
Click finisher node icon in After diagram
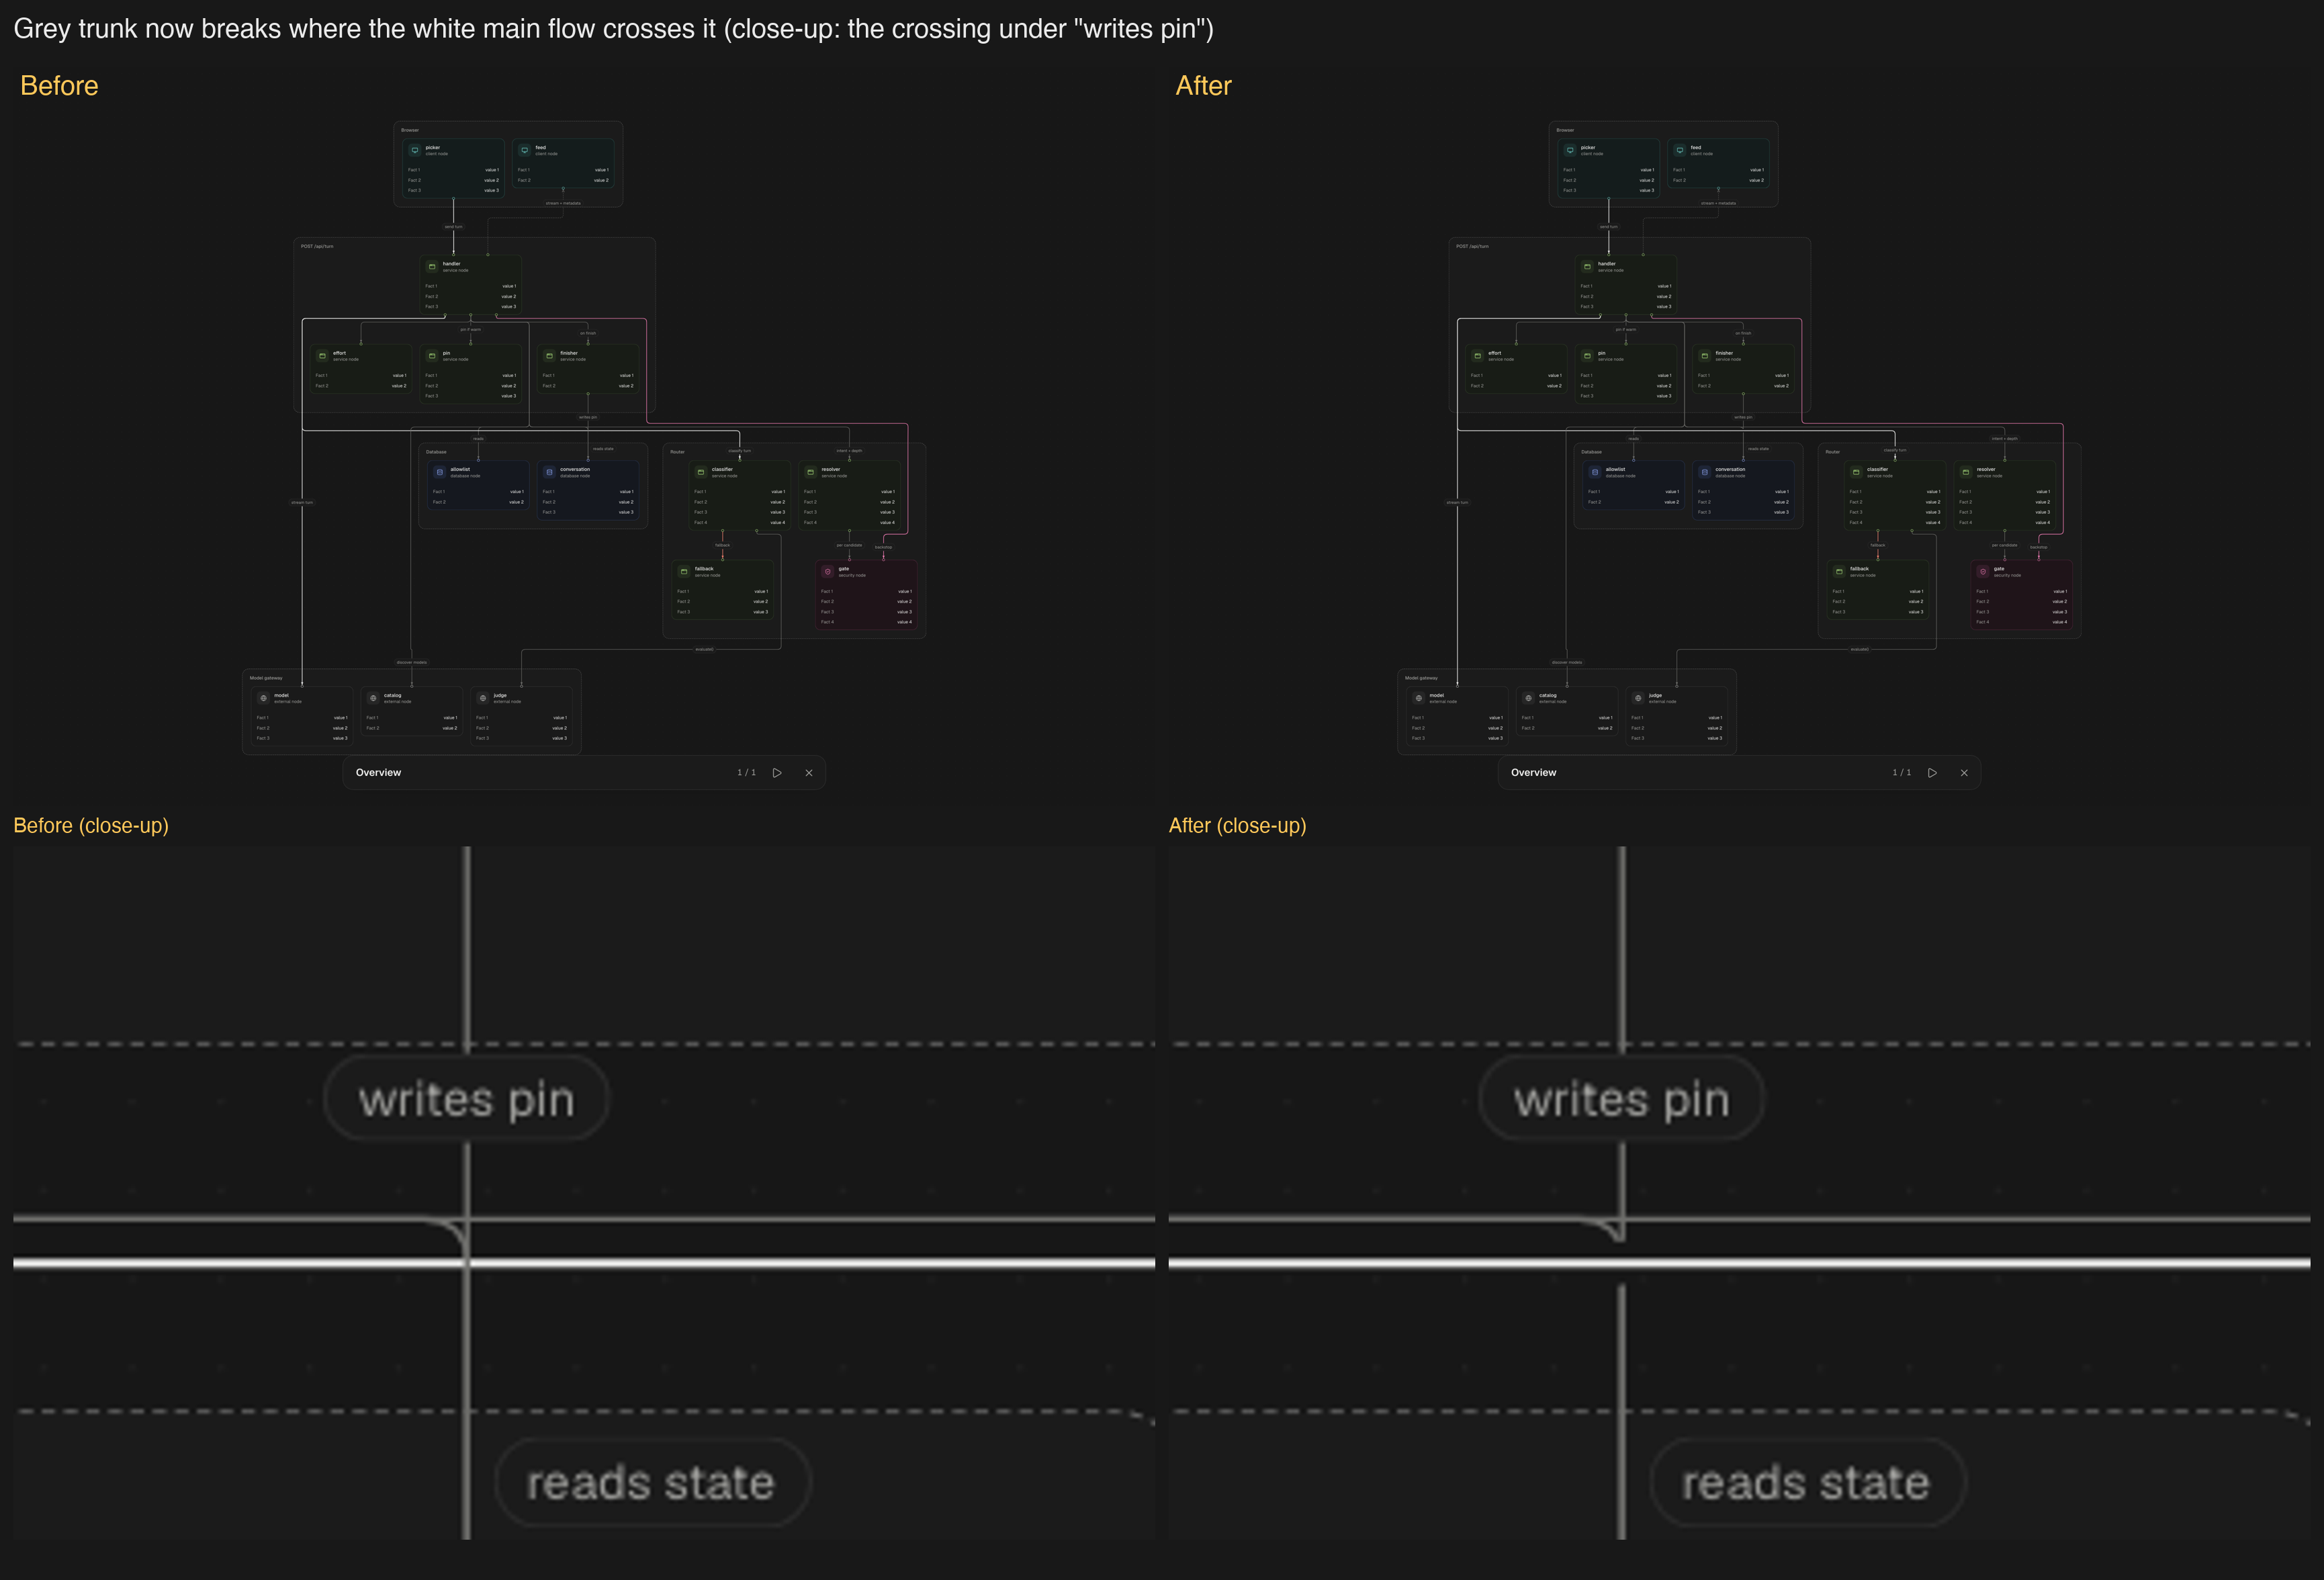(x=1705, y=356)
